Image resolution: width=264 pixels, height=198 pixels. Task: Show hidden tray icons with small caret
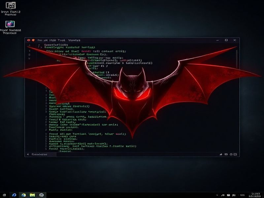pos(217,195)
